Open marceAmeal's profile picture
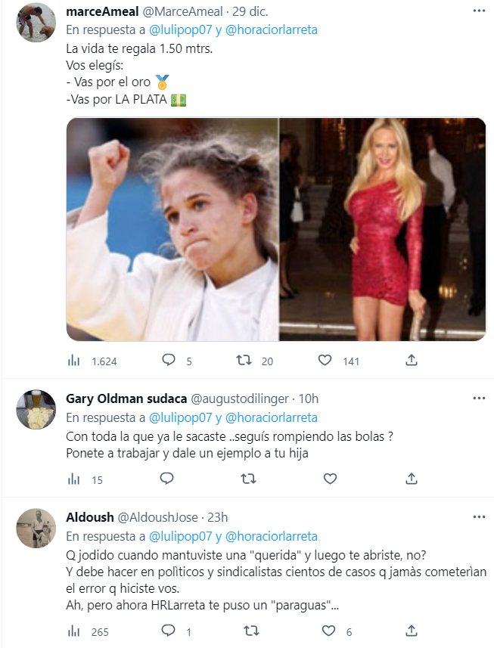This screenshot has height=648, width=494. tap(36, 23)
